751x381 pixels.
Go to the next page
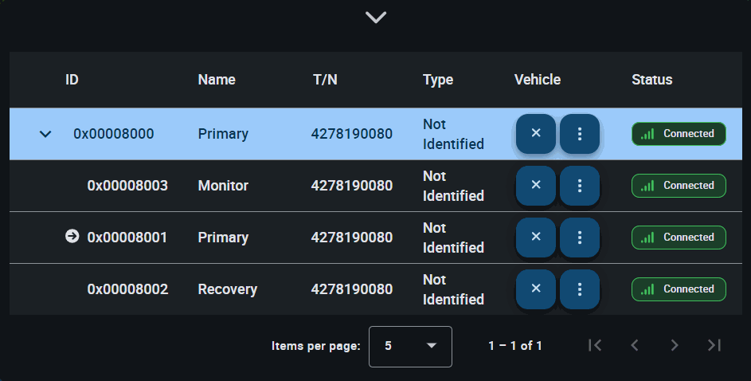675,345
